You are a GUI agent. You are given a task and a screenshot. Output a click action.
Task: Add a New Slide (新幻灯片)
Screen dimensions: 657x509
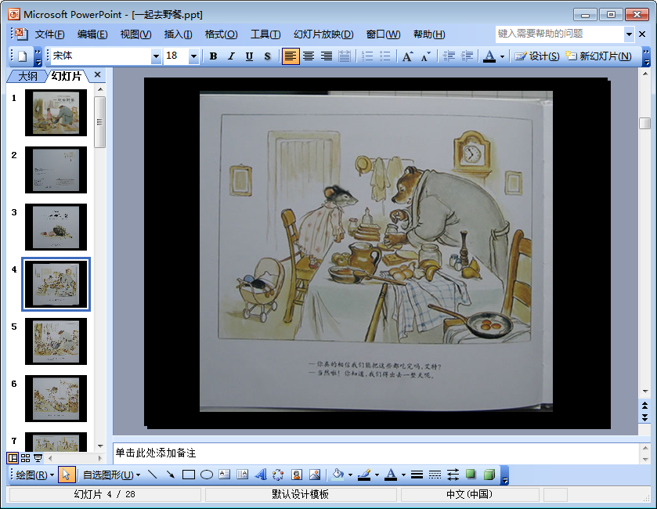(598, 56)
